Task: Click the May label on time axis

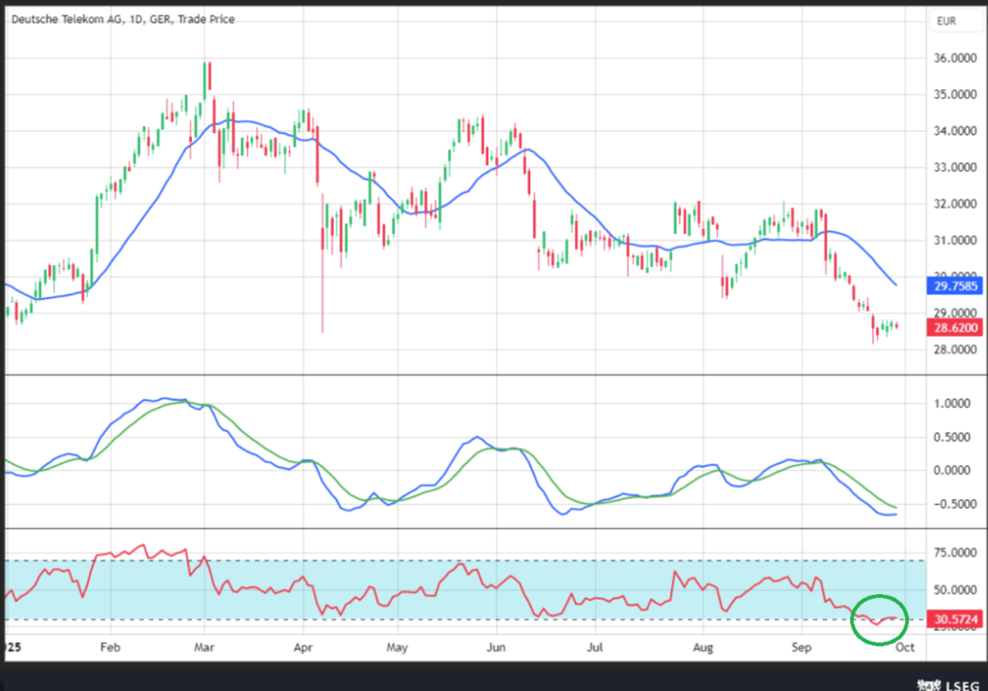Action: (397, 647)
